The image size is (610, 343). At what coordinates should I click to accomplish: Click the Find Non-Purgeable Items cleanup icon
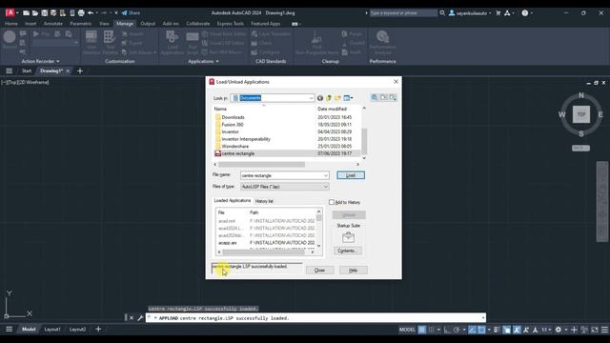click(316, 43)
